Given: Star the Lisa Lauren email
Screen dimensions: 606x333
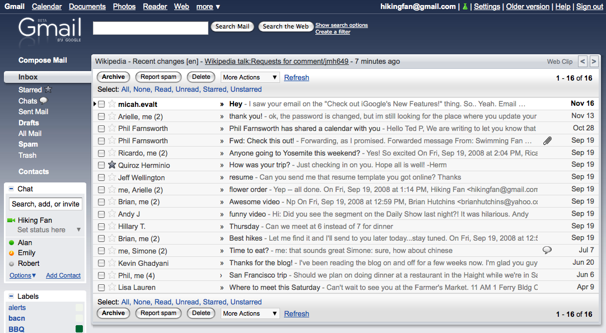Looking at the screenshot, I should [x=111, y=287].
